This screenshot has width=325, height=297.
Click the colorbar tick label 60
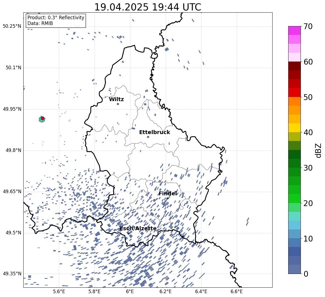point(308,62)
